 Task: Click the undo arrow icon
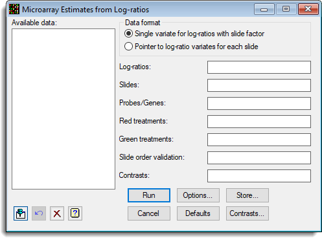[39, 213]
